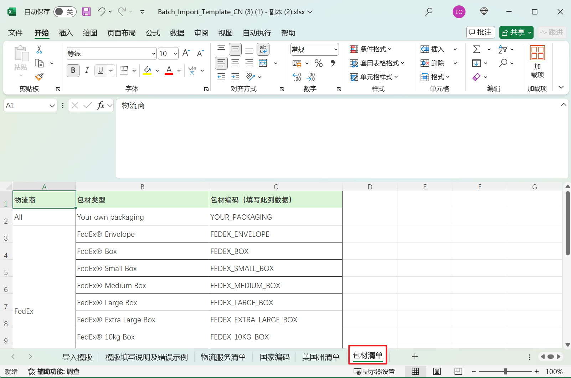Switch to the 公式 ribbon tab
Image resolution: width=571 pixels, height=378 pixels.
coord(153,33)
